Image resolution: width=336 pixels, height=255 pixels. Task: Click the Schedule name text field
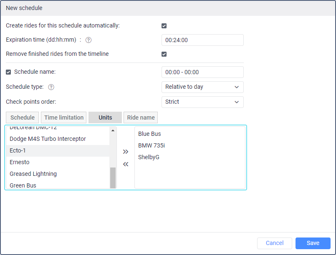point(202,72)
